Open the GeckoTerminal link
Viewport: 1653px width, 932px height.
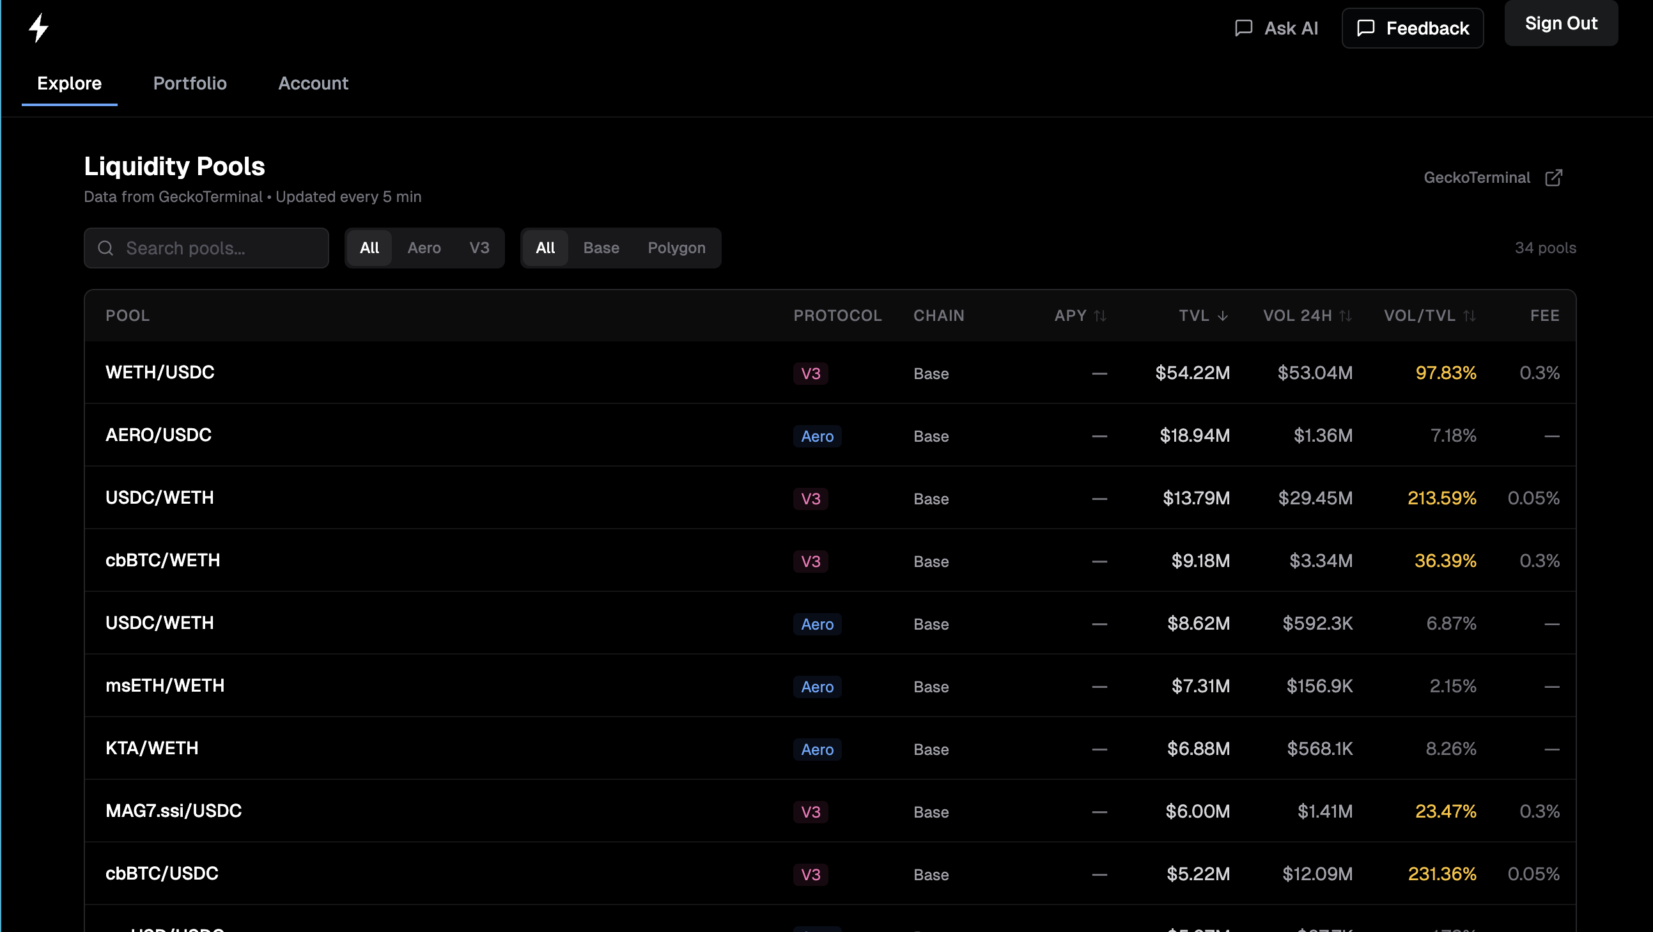pos(1477,177)
